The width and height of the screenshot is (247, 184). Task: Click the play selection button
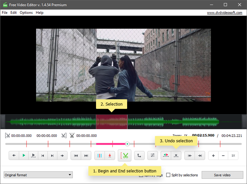coord(33,156)
